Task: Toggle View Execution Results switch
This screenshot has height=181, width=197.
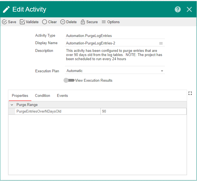Action: tap(69, 81)
